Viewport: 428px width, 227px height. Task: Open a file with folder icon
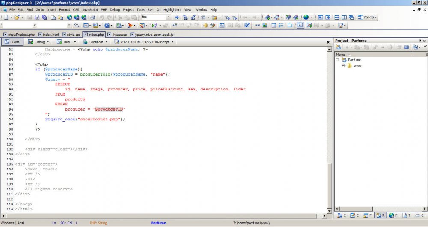17,17
